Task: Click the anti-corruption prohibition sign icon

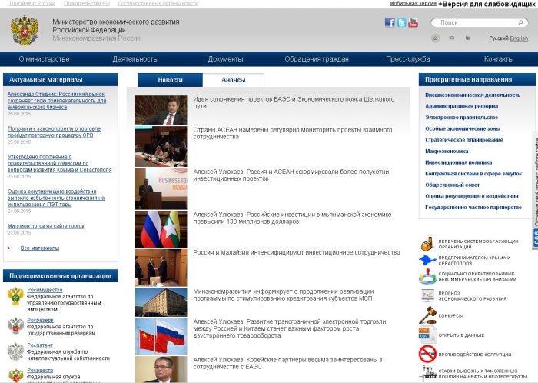Action: click(x=427, y=355)
